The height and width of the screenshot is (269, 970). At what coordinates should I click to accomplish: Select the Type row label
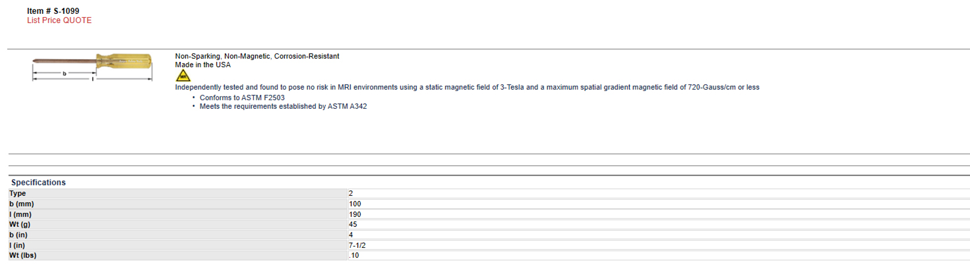[18, 193]
